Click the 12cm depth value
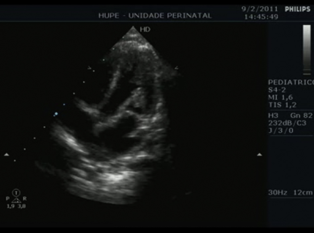 tap(304, 193)
